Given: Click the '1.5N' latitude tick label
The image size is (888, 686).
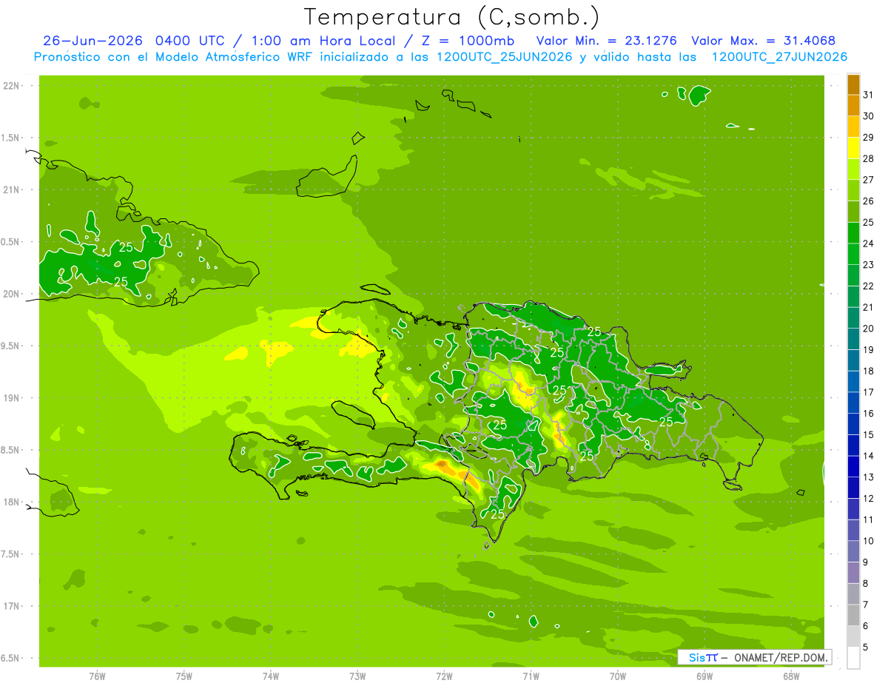Looking at the screenshot, I should [x=10, y=138].
